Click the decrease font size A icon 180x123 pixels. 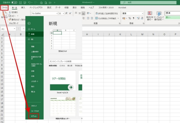click(x=70, y=13)
